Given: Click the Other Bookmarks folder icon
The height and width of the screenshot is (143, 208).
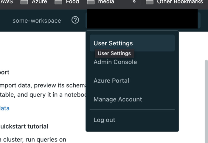Looking at the screenshot, I should click(x=149, y=2).
